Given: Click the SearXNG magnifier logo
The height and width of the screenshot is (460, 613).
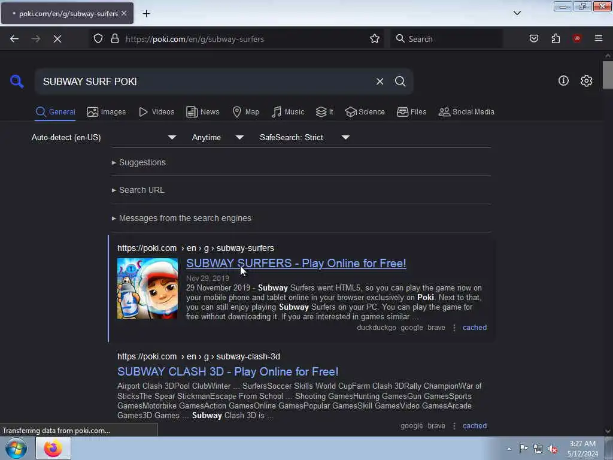Looking at the screenshot, I should pos(17,81).
